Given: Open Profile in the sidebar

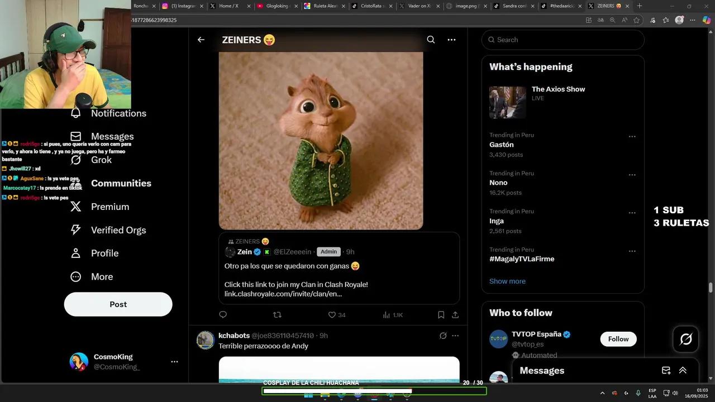Looking at the screenshot, I should 94,253.
